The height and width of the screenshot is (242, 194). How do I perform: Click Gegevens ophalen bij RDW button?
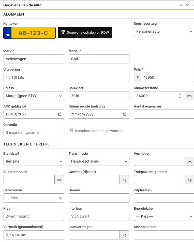pyautogui.click(x=85, y=32)
